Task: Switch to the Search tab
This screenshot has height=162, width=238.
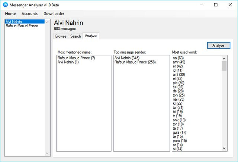Action: [75, 36]
